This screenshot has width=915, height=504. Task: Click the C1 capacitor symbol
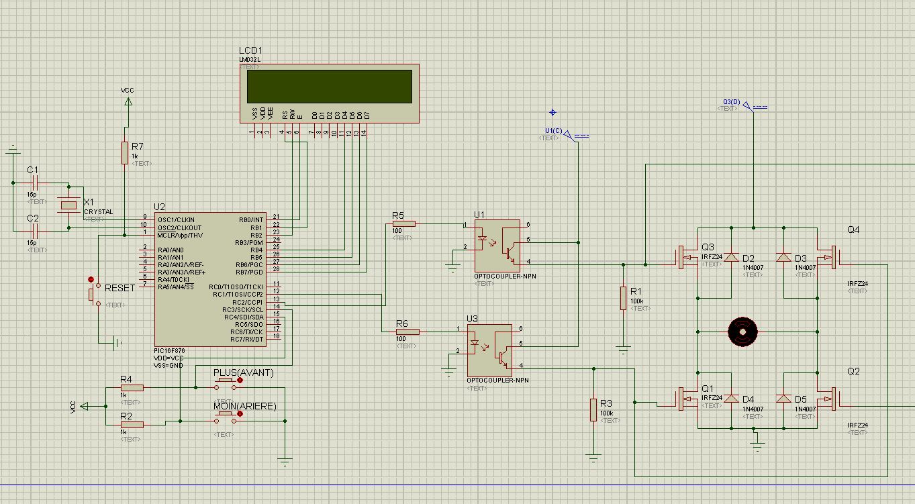tap(34, 183)
